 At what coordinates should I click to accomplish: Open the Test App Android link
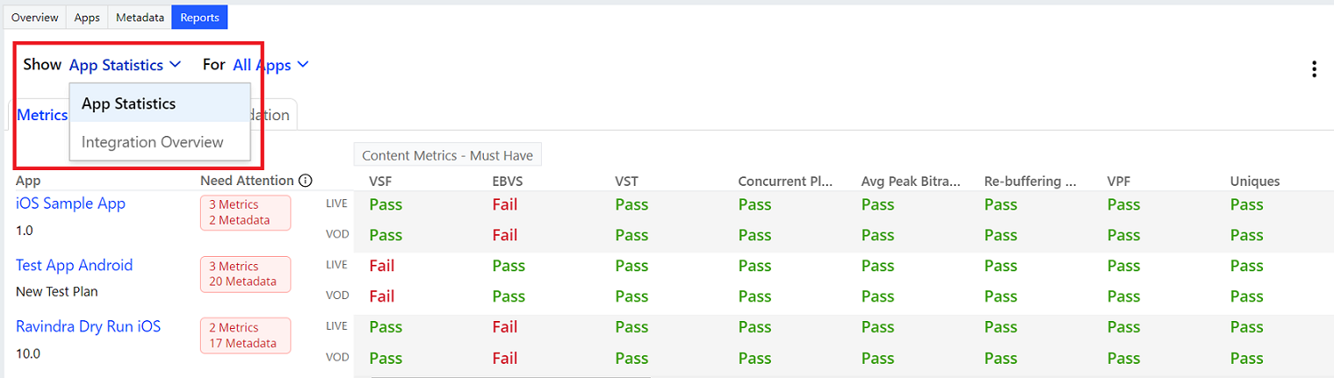[75, 265]
